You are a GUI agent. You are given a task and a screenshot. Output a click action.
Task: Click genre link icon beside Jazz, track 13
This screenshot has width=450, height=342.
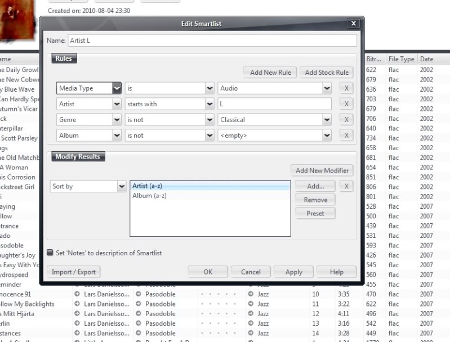(251, 323)
